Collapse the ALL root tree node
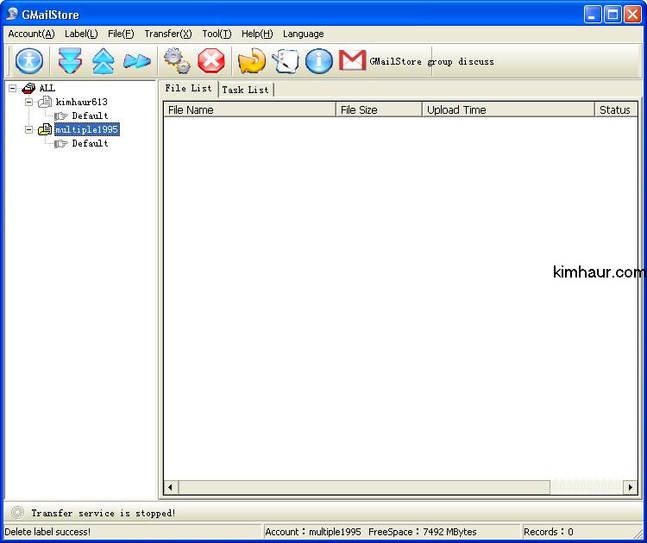Viewport: 647px width, 543px height. point(13,88)
